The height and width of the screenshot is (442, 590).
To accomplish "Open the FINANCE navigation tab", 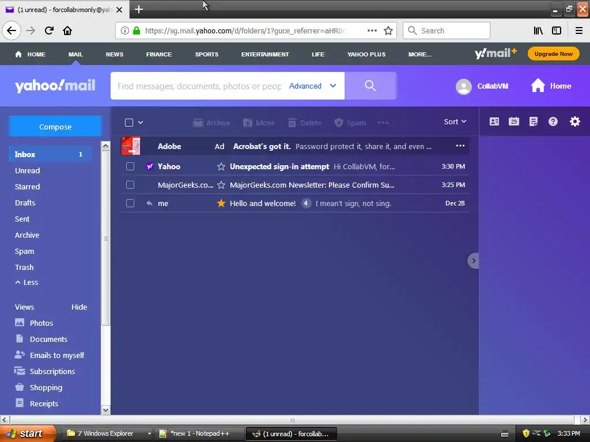I will pyautogui.click(x=159, y=55).
